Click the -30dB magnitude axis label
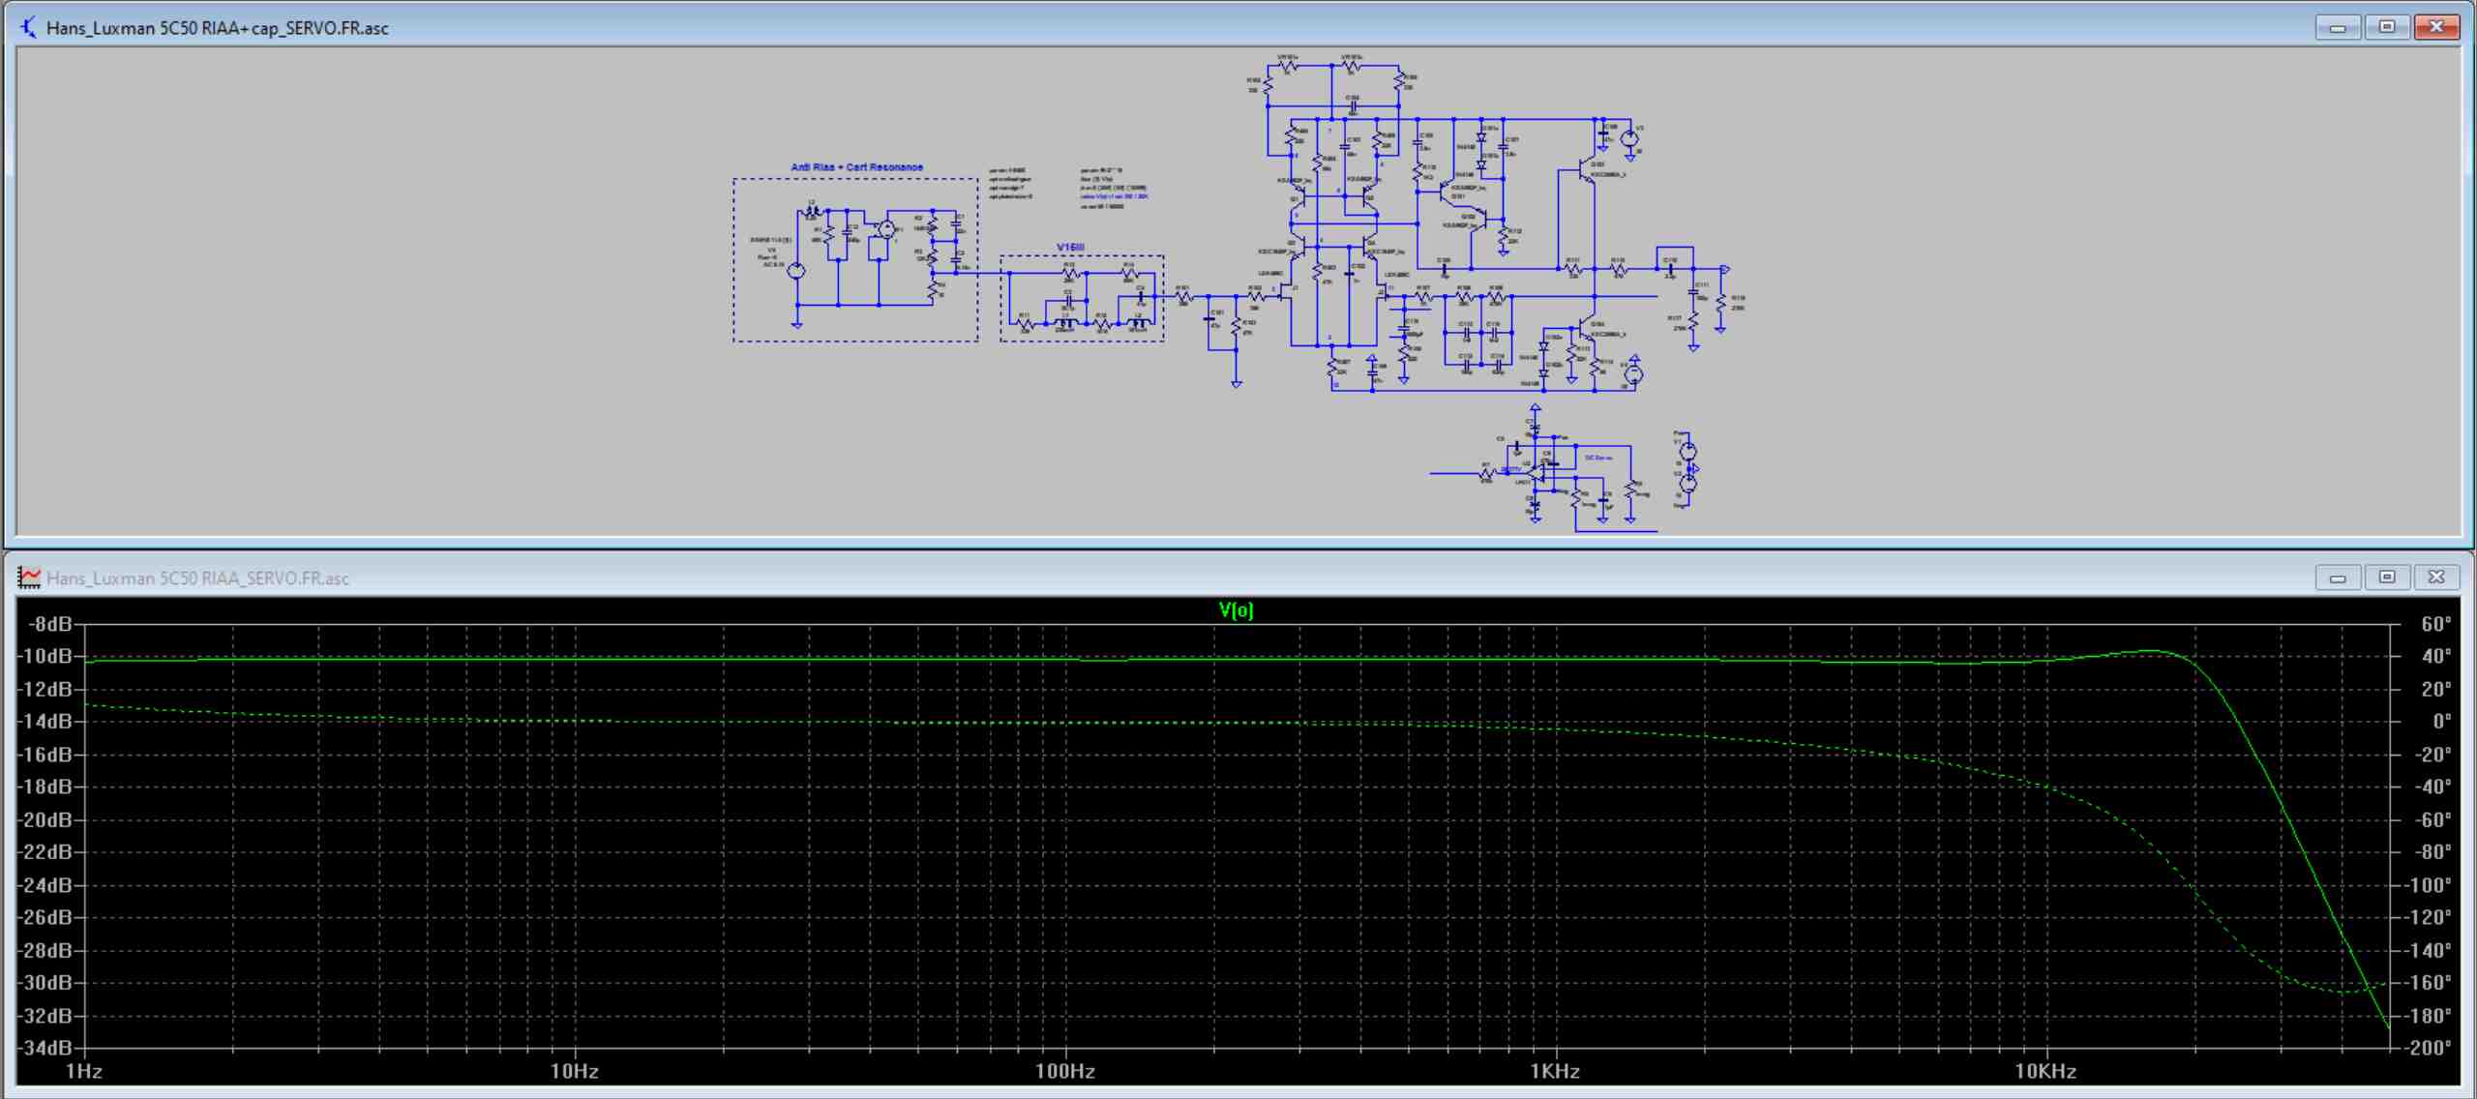This screenshot has width=2477, height=1099. point(45,983)
